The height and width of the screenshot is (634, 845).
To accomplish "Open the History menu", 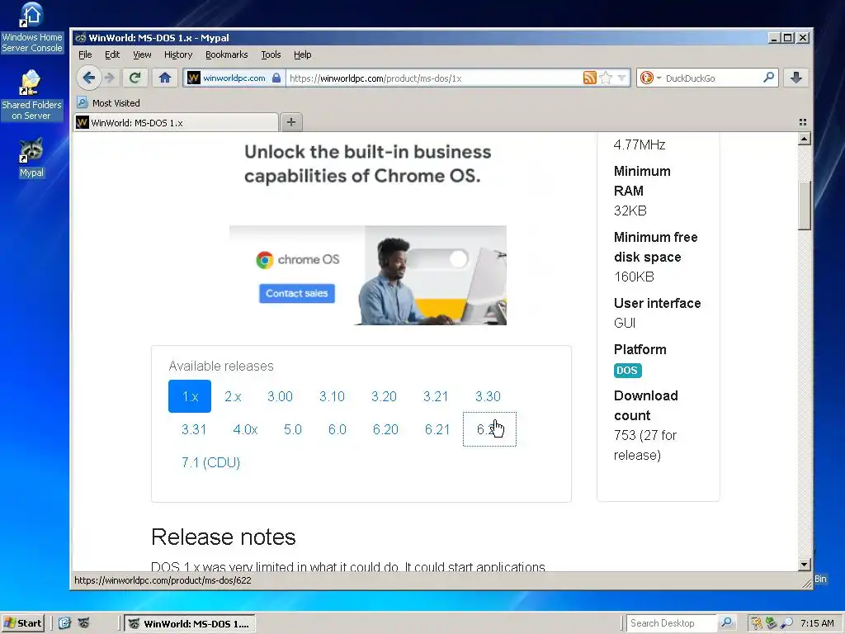I will coord(178,54).
